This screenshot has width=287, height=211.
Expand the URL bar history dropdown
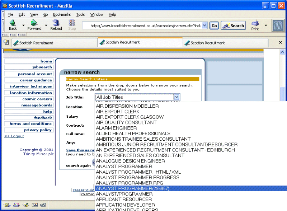tap(204, 25)
